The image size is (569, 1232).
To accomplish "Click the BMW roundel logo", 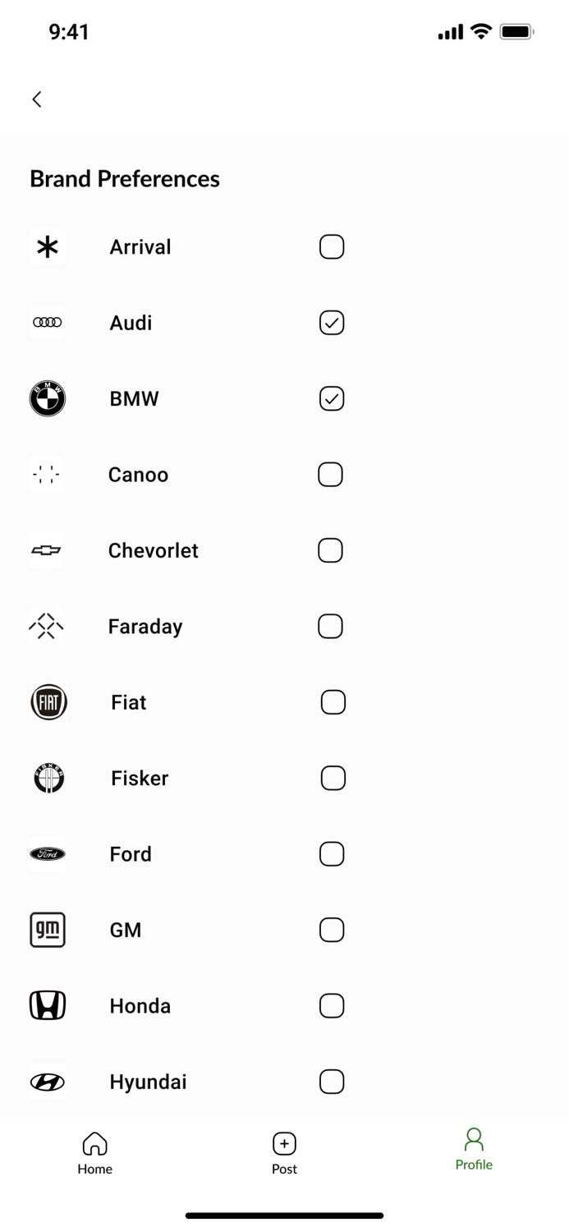I will 47,398.
